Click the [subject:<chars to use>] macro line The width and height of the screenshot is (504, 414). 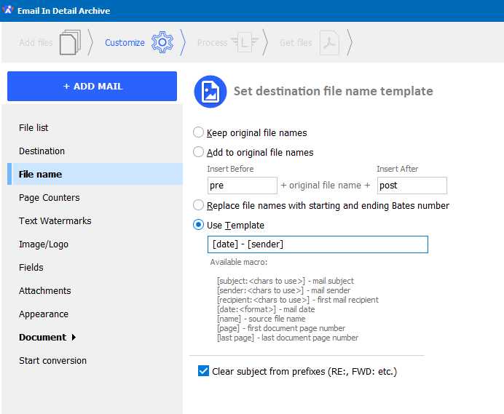tap(286, 281)
